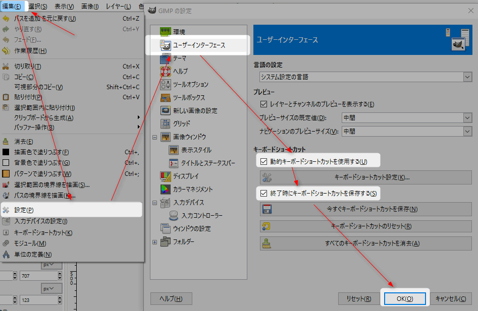Click the input field containing 123
The image size is (478, 311).
39,300
